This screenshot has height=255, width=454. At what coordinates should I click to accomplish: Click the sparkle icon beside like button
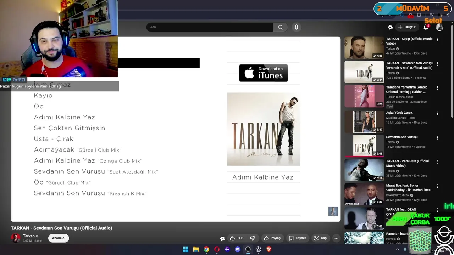[222, 238]
